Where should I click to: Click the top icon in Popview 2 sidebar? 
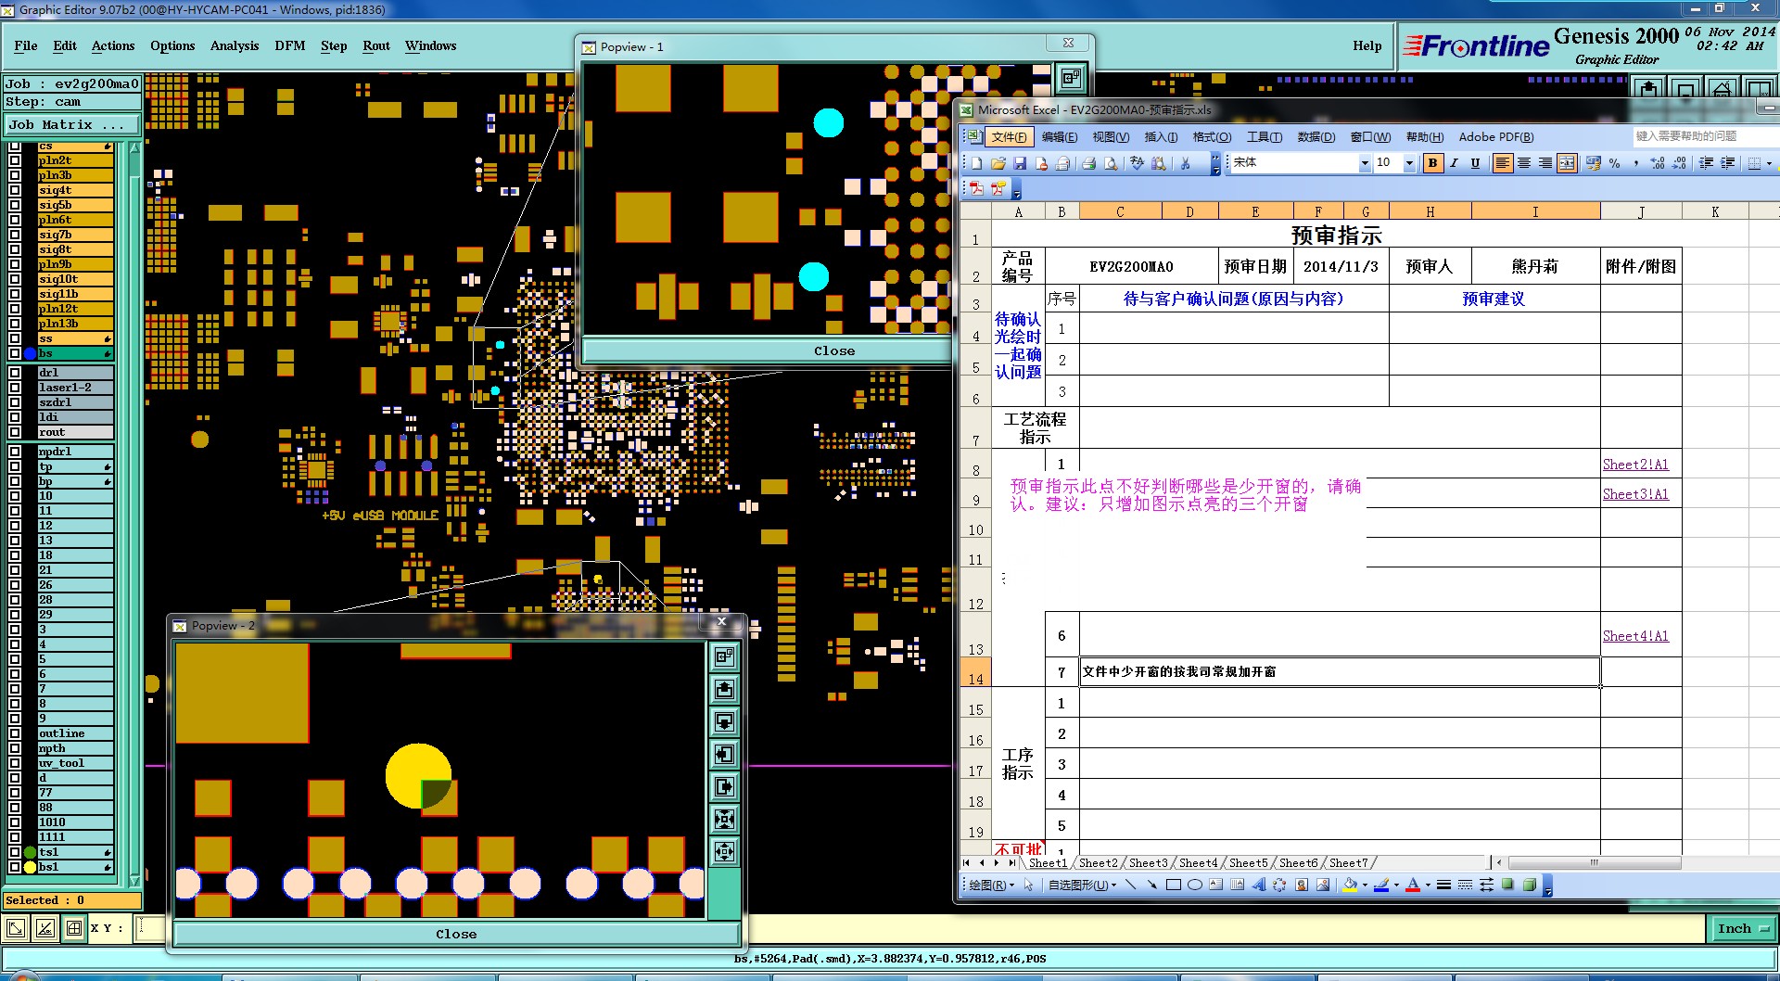click(x=725, y=656)
